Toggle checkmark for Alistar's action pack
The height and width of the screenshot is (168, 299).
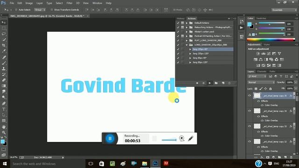point(178,32)
